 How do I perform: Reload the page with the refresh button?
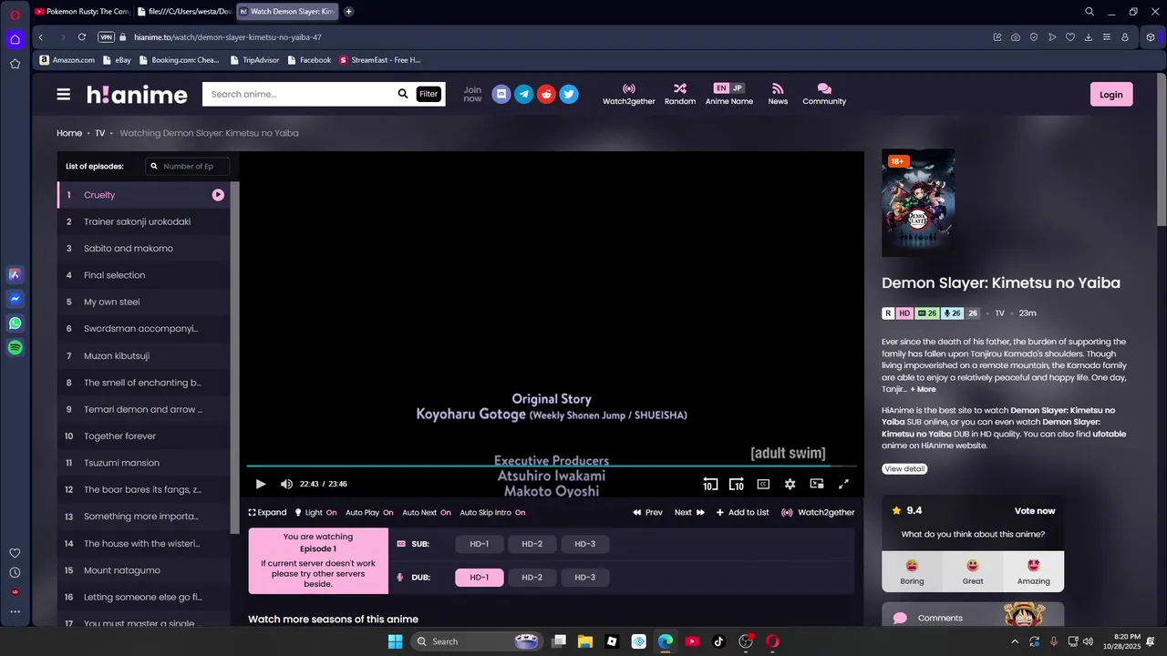click(82, 37)
